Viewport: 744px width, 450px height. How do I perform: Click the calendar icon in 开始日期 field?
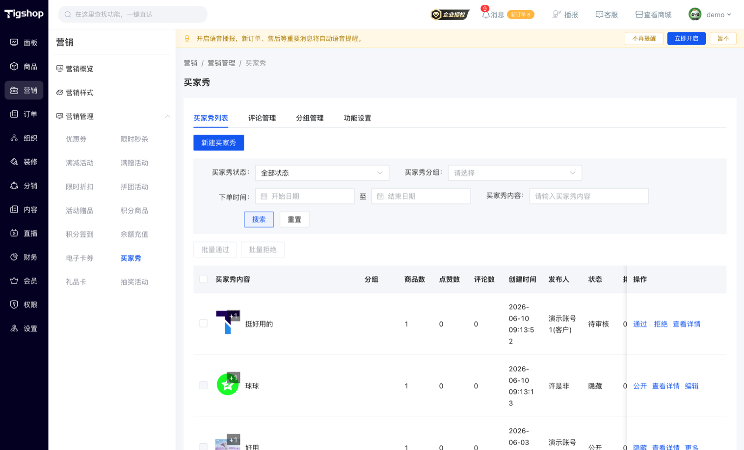pyautogui.click(x=264, y=196)
